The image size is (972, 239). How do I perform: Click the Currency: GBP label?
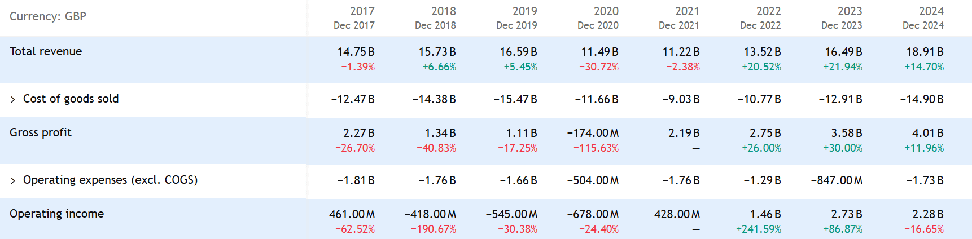[48, 16]
